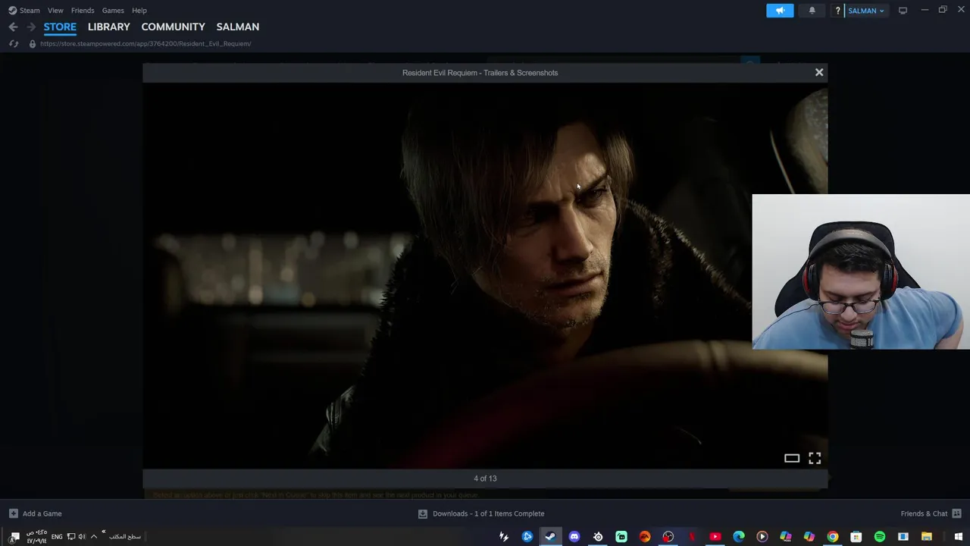This screenshot has height=546, width=970.
Task: Open Microsoft Store from the taskbar
Action: point(856,536)
